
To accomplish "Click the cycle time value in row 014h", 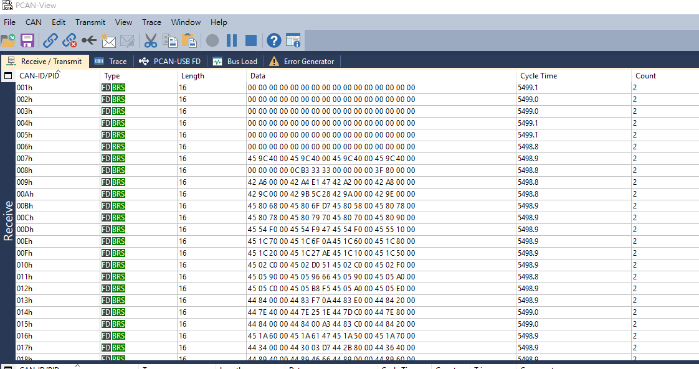I will (x=528, y=312).
